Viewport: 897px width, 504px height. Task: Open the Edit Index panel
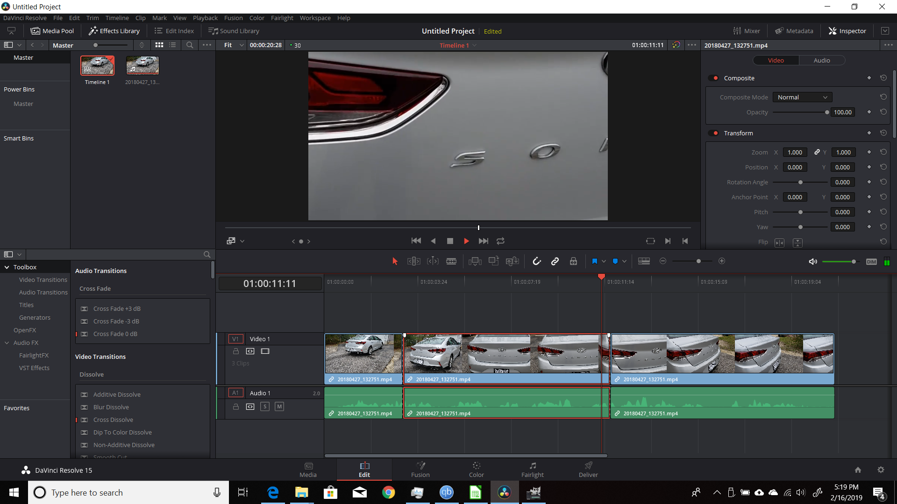[174, 31]
